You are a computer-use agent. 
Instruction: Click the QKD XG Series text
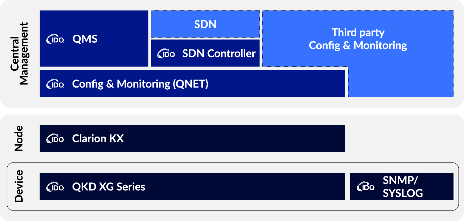108,187
